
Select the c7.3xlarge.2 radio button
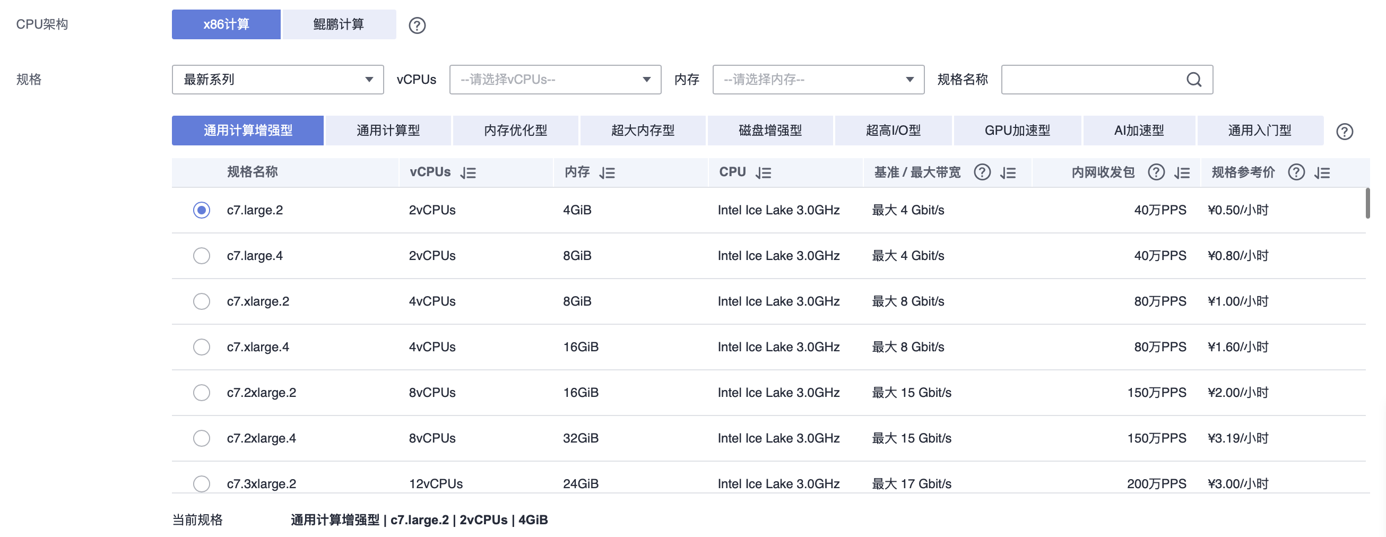[202, 484]
